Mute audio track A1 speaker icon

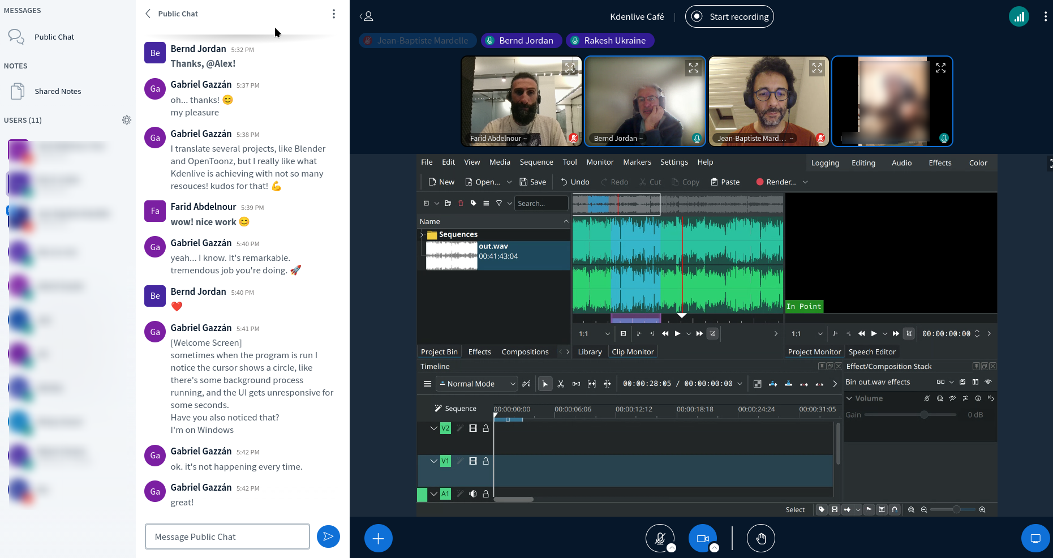point(473,493)
